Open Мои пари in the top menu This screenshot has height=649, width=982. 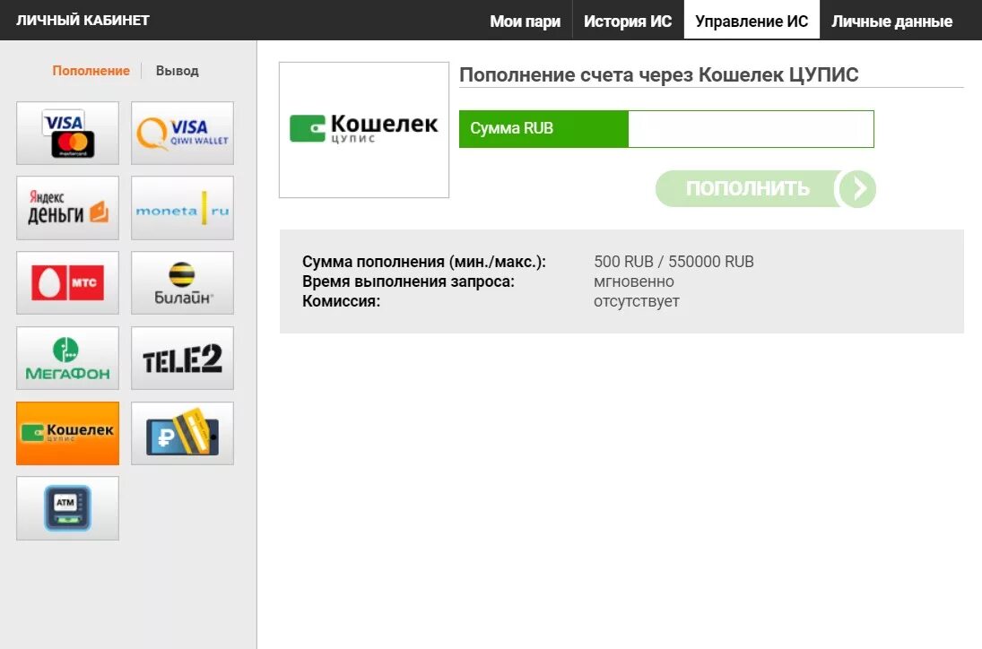525,22
